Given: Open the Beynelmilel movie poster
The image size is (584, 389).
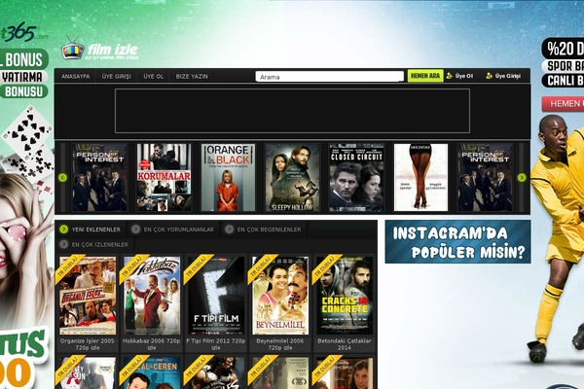Looking at the screenshot, I should (280, 296).
